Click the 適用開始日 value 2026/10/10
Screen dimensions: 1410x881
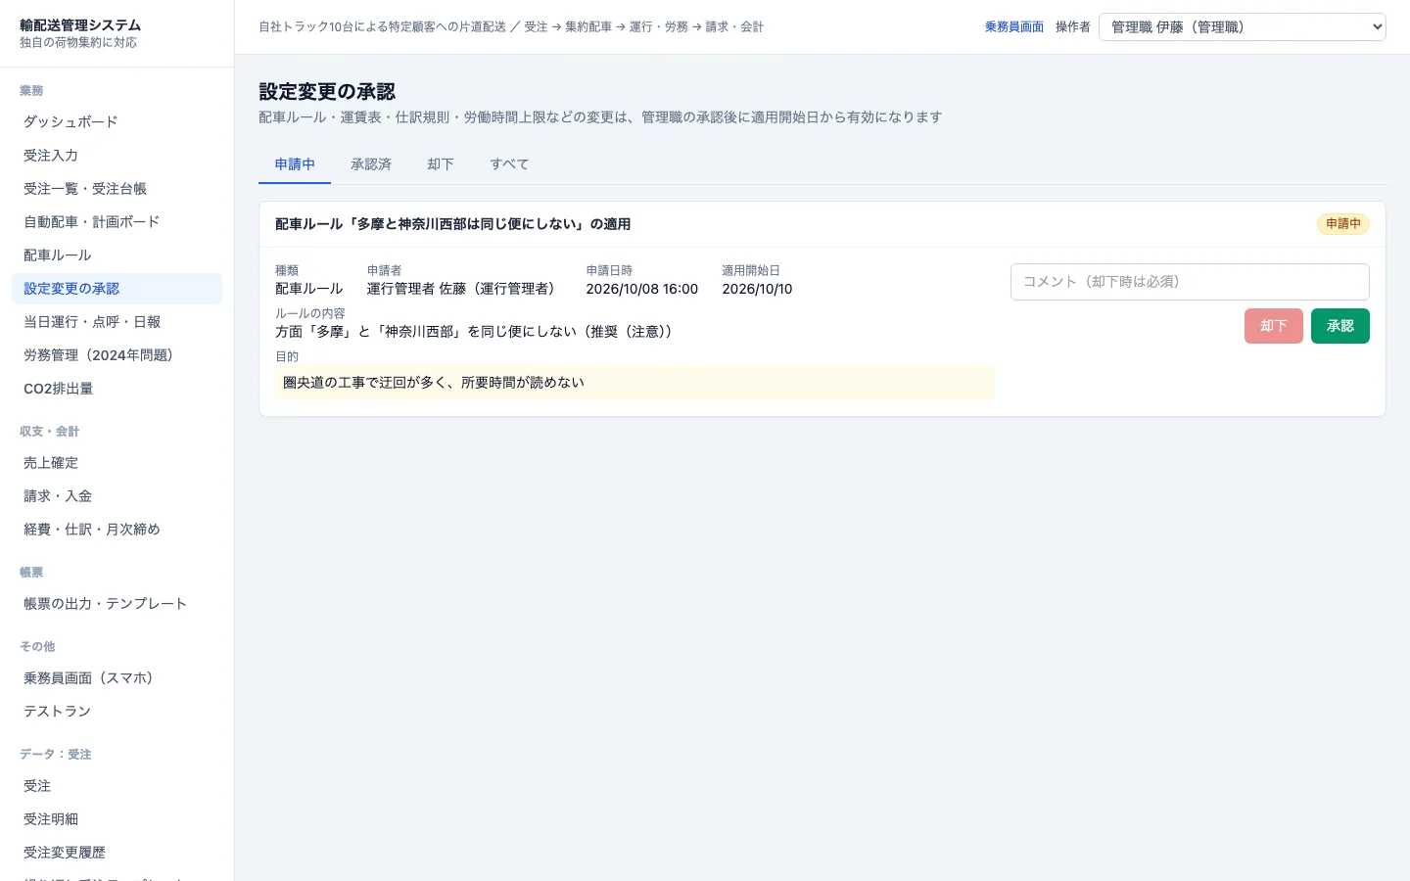pyautogui.click(x=757, y=289)
